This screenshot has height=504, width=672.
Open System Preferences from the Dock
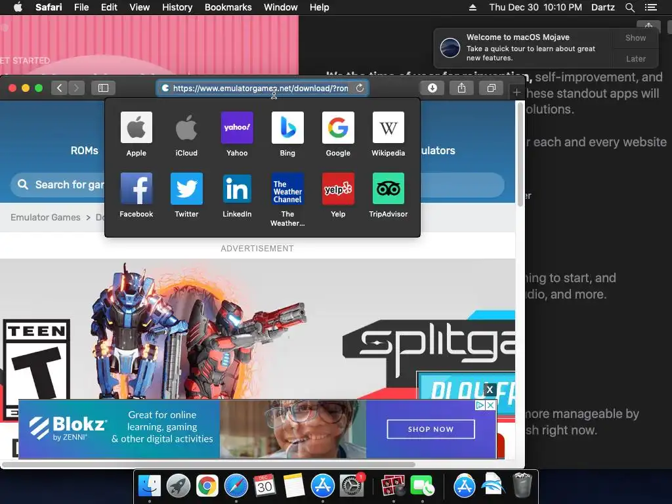click(x=352, y=486)
